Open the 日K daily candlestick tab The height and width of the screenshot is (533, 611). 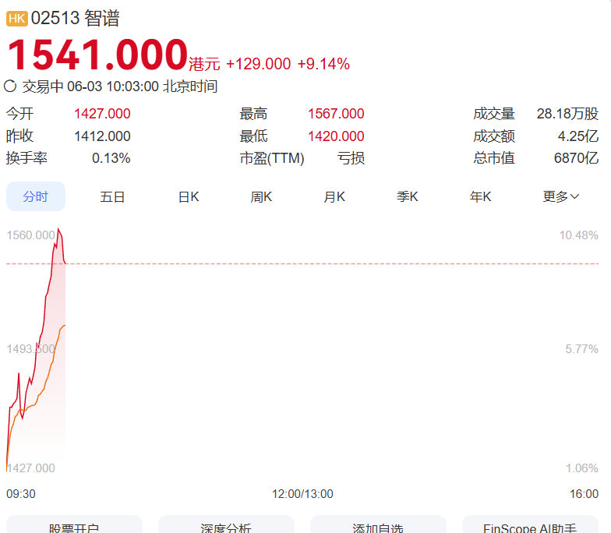pyautogui.click(x=189, y=196)
